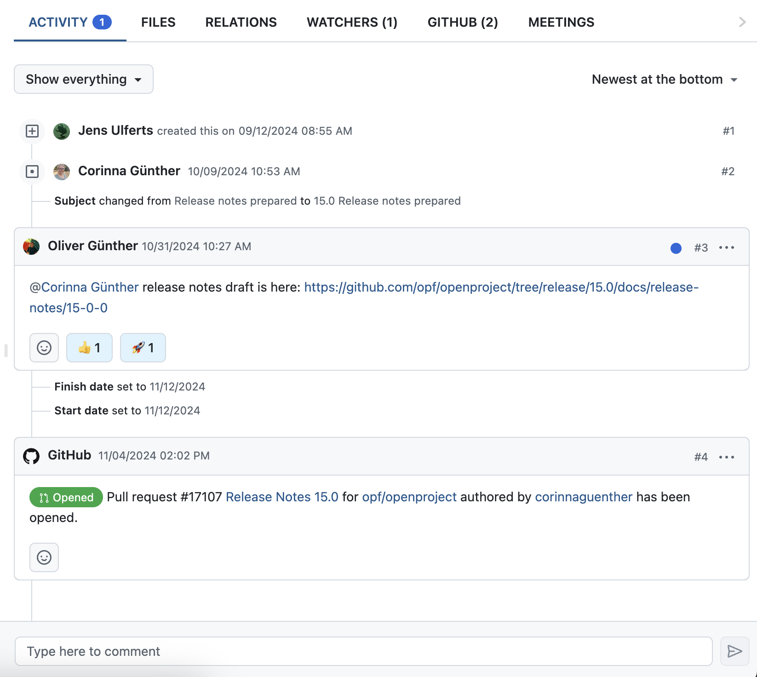Open the Release Notes 15.0 pull request link

point(281,497)
